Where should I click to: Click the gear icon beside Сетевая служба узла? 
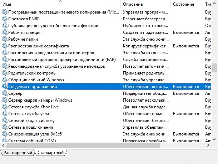point(4,114)
